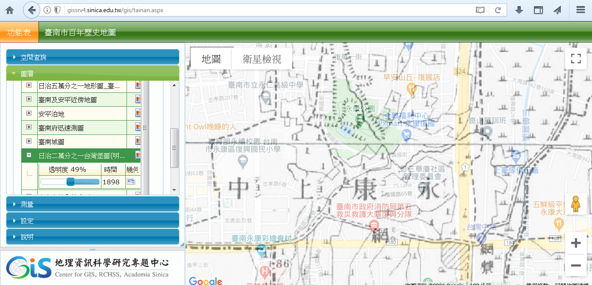Expand the 臺南及安平近傍地圖 layer
Viewport: 592px width, 285px height.
tap(29, 99)
